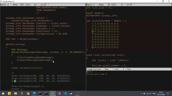Click 'MEM_RESERVE|MEM_COMMIT,' argument line
The image size is (172, 96).
(x=52, y=8)
